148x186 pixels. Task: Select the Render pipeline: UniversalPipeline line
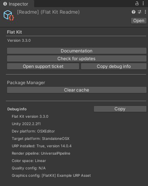pyautogui.click(x=41, y=154)
